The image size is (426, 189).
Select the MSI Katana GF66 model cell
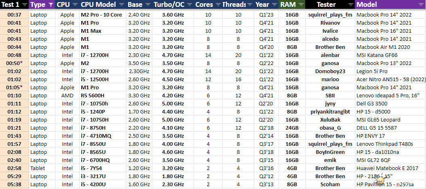390,55
